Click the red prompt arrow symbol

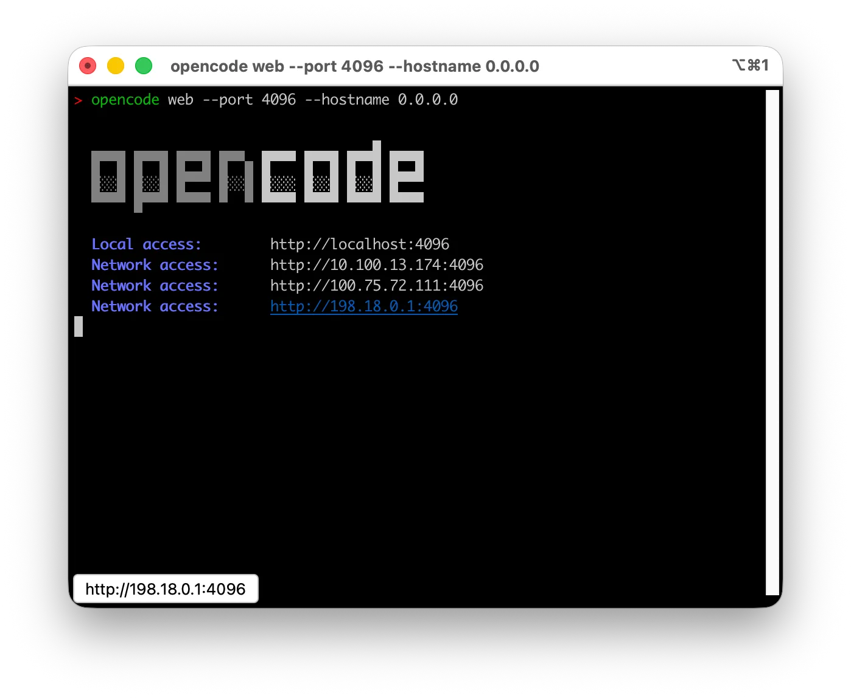point(78,101)
